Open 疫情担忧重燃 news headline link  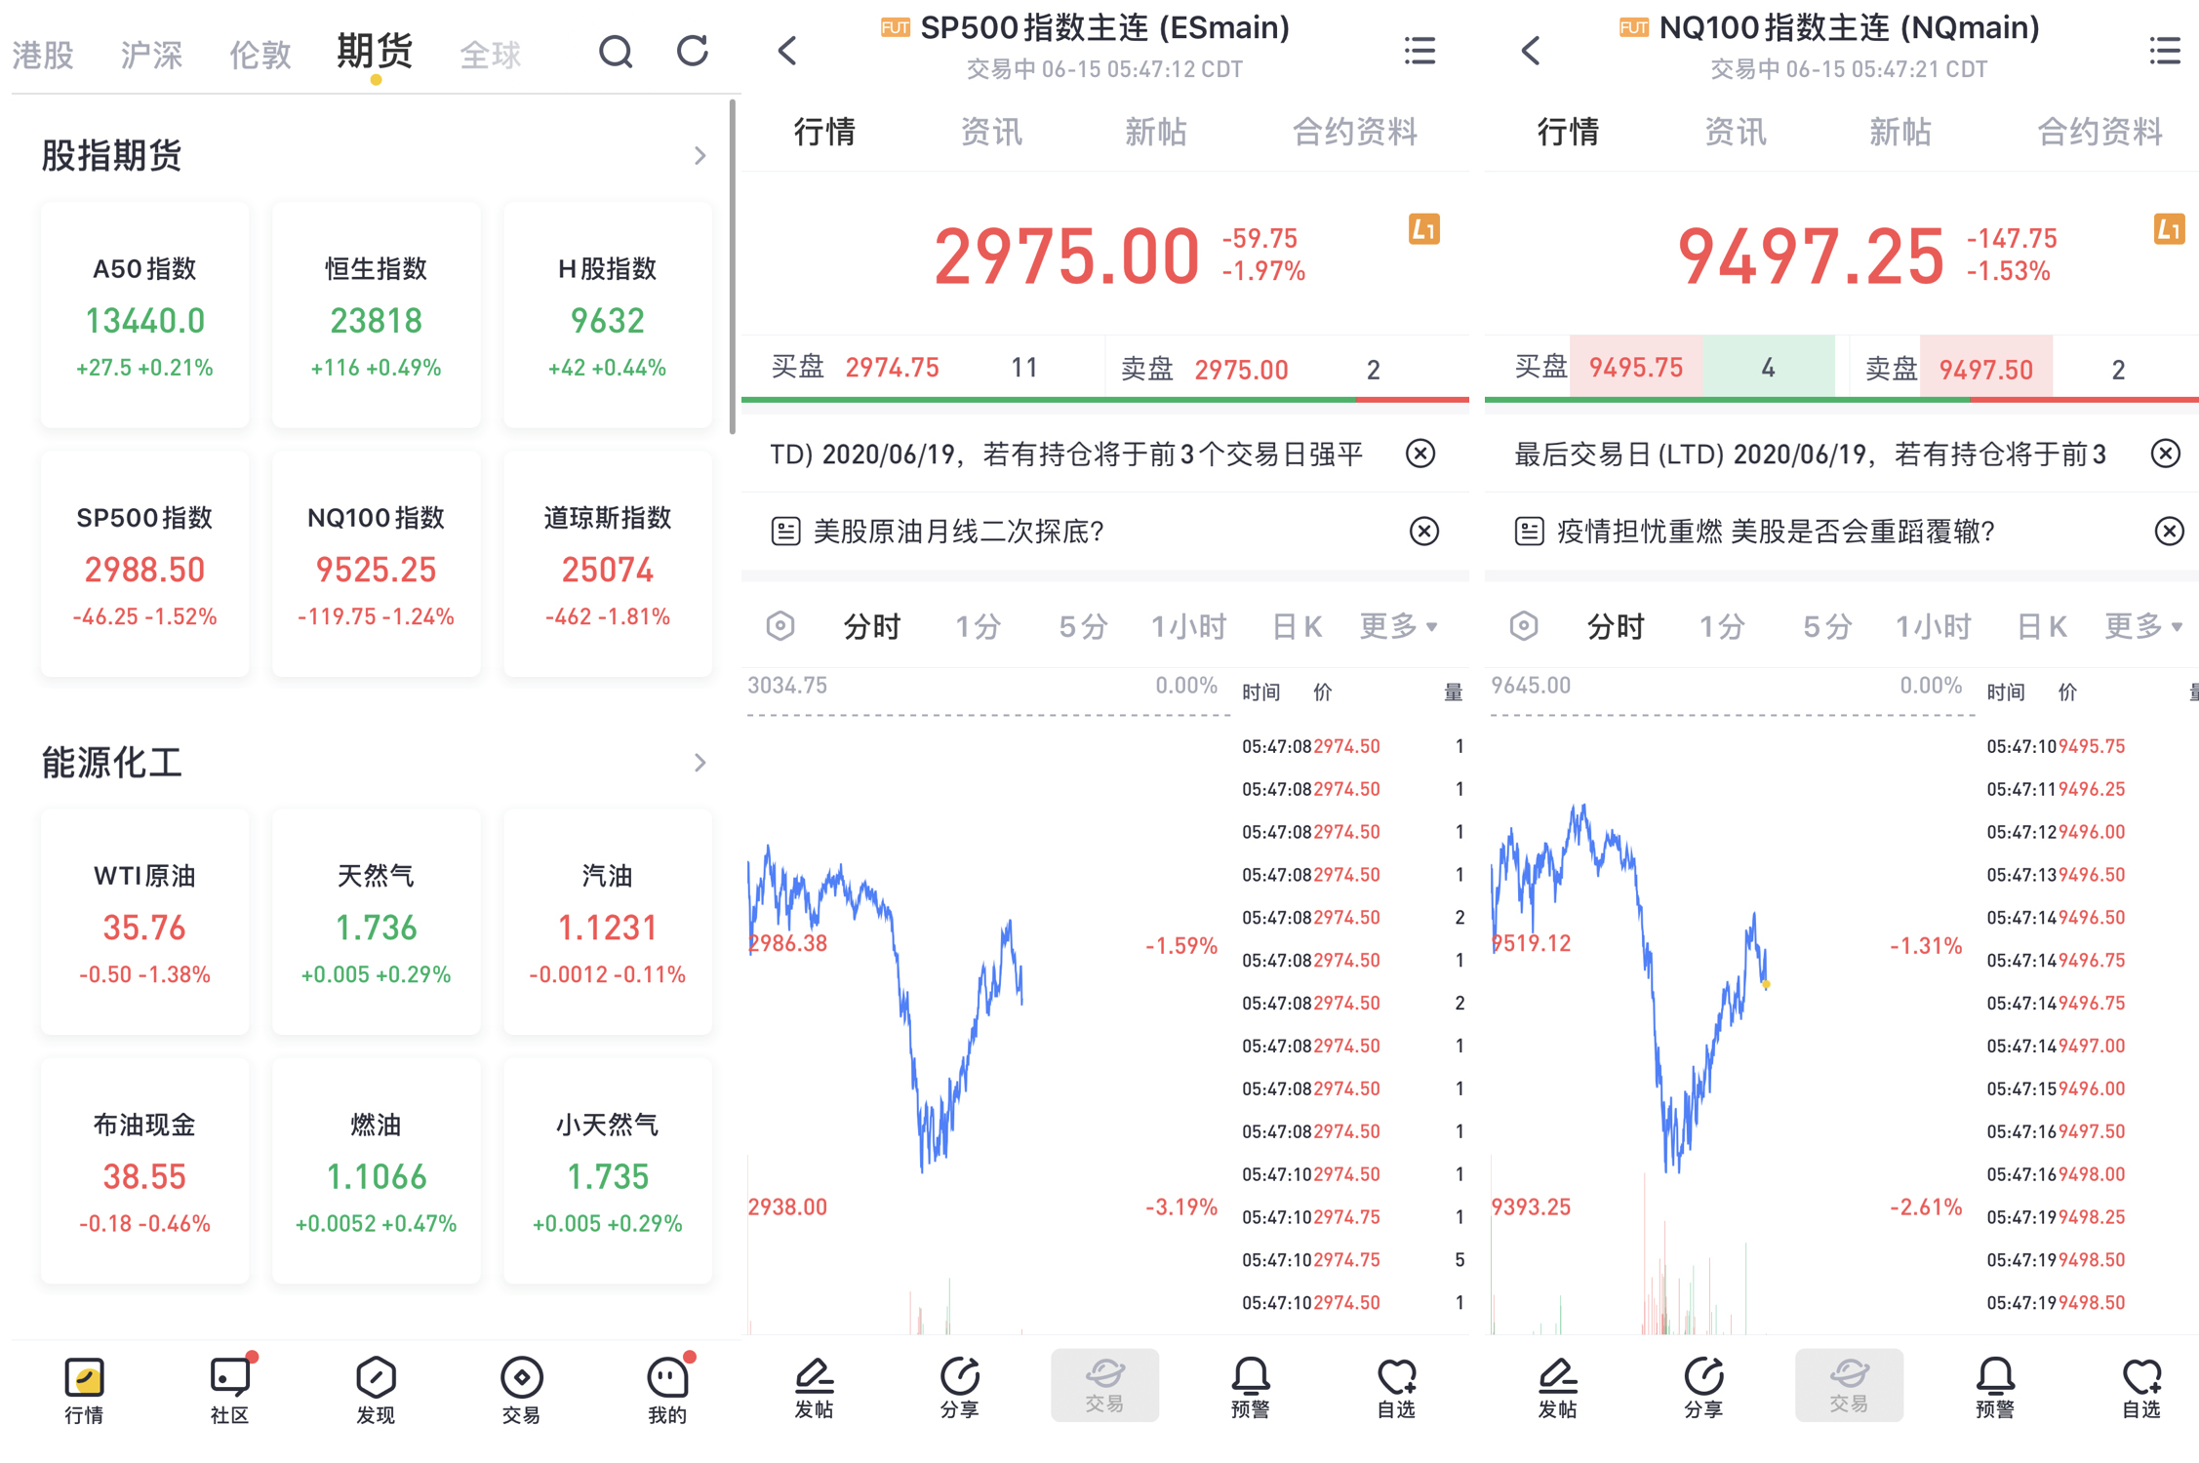click(x=1776, y=531)
